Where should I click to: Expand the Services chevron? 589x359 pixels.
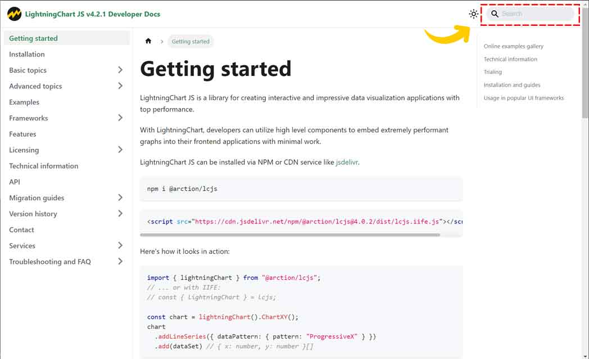pos(120,246)
